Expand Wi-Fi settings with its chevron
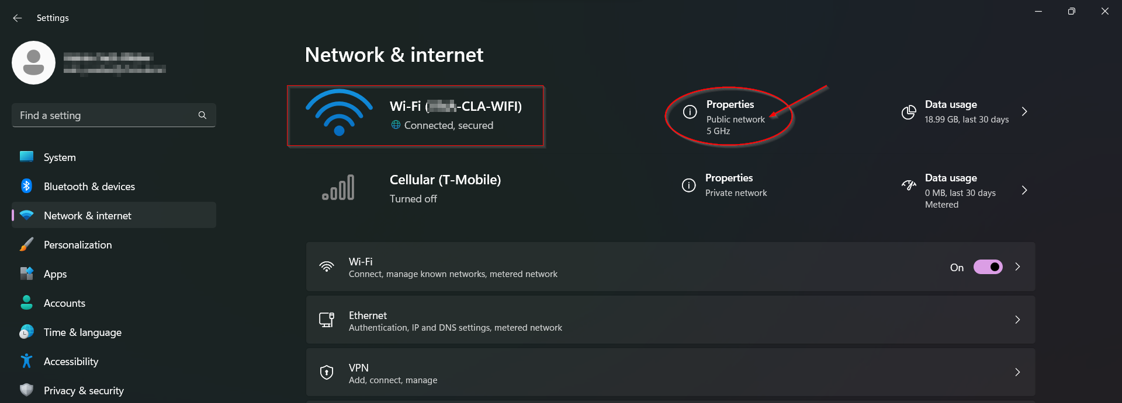 pos(1017,267)
